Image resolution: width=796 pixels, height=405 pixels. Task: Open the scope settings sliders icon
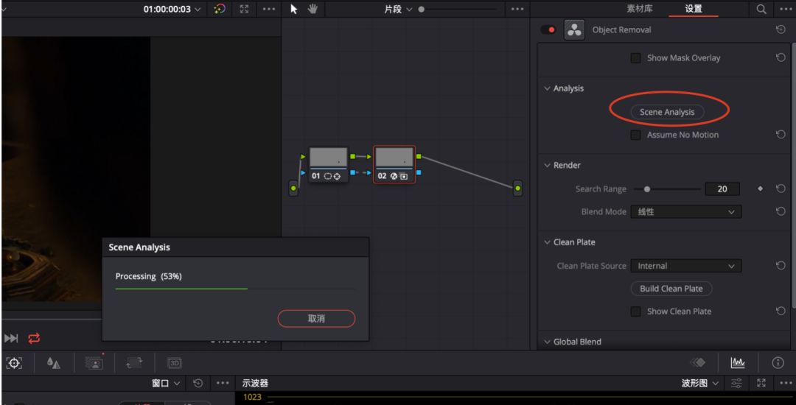[x=736, y=384]
